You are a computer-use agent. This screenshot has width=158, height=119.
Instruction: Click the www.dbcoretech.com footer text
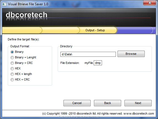[139, 113]
